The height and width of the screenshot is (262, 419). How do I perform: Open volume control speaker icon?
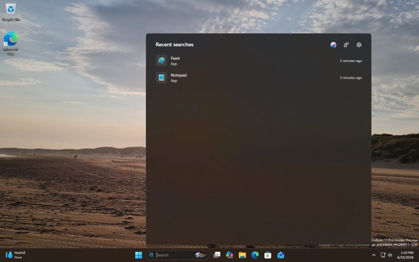coord(390,255)
